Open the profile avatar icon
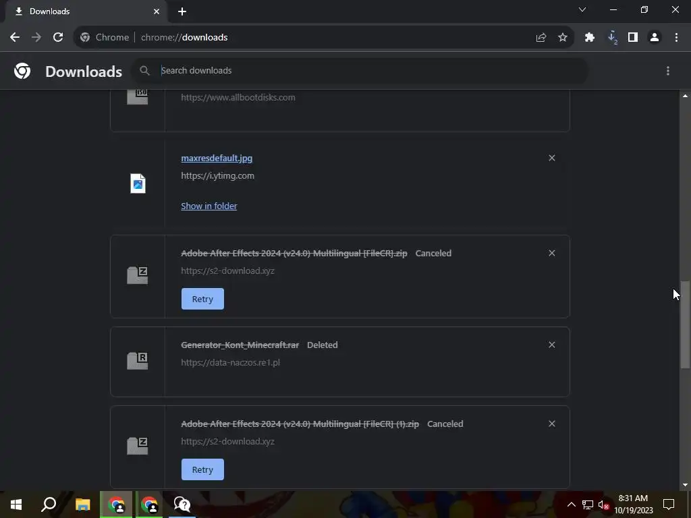 [x=655, y=38]
